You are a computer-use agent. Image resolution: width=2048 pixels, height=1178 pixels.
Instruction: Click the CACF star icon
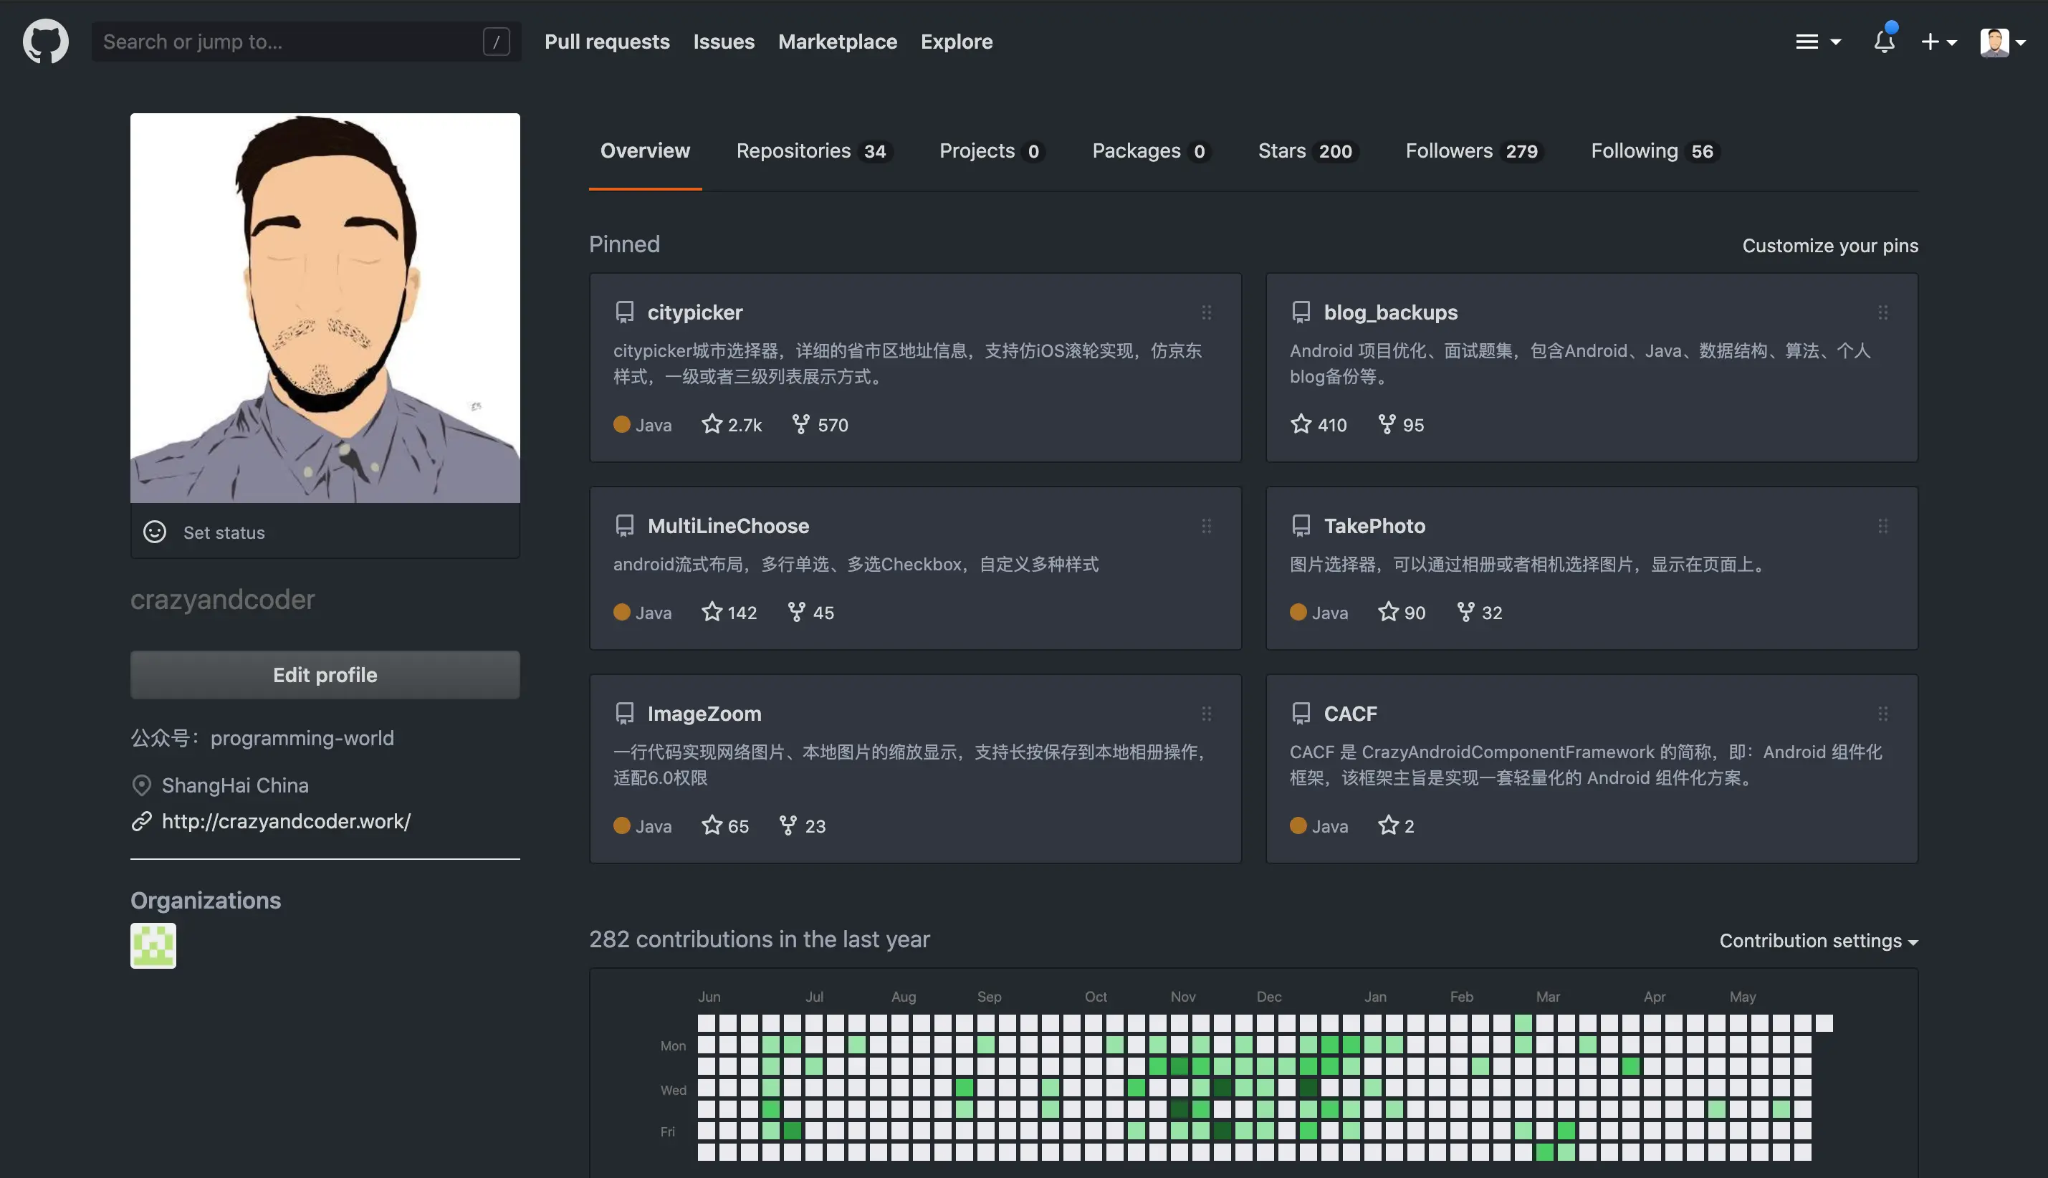click(1388, 825)
